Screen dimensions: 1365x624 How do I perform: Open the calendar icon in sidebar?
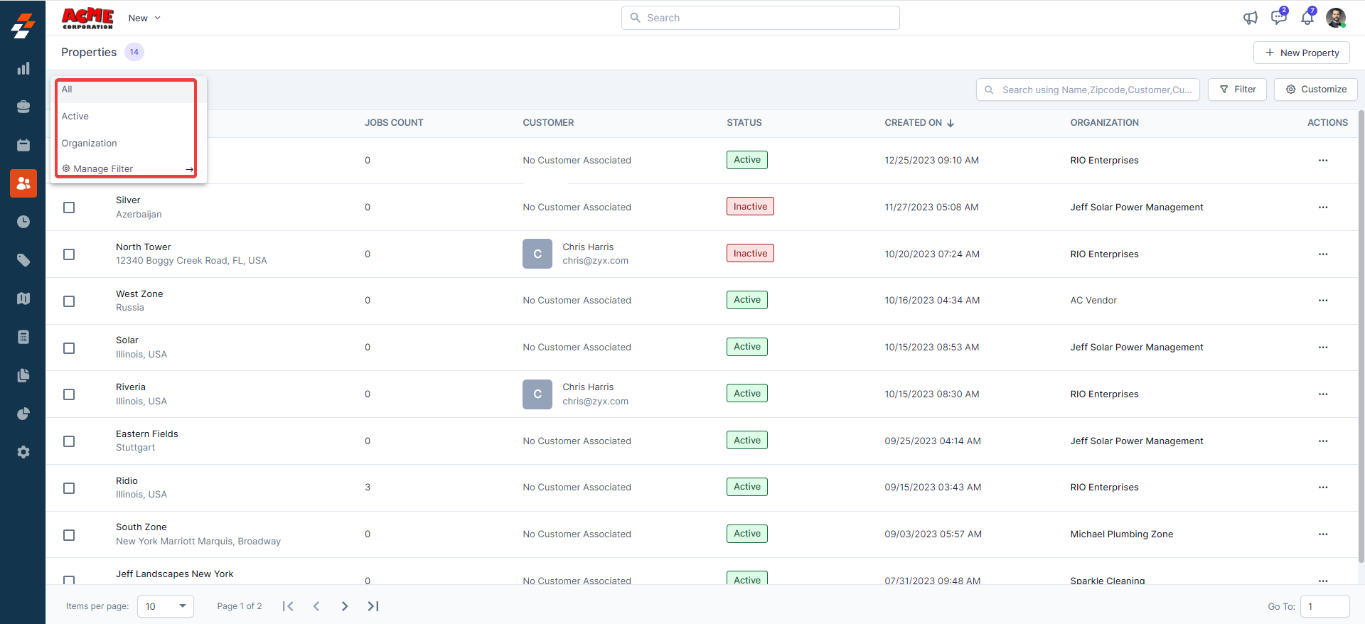coord(23,145)
